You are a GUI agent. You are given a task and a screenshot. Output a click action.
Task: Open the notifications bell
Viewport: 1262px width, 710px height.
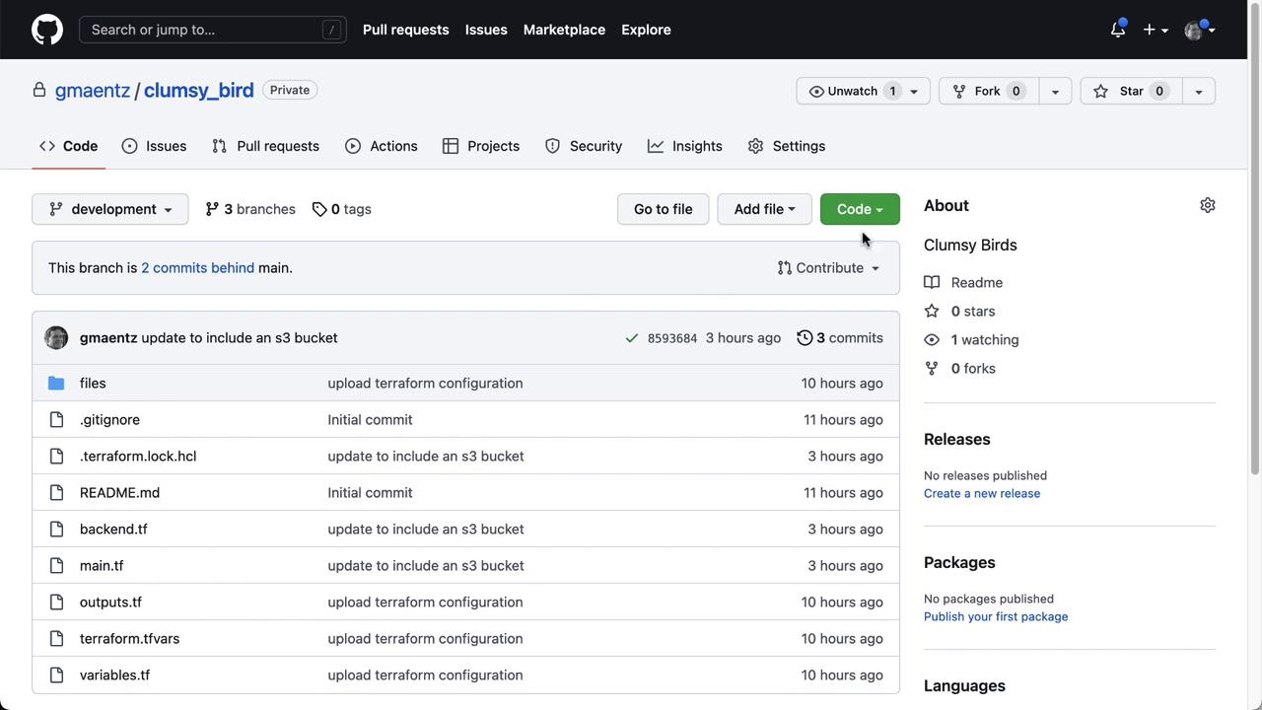click(x=1118, y=30)
